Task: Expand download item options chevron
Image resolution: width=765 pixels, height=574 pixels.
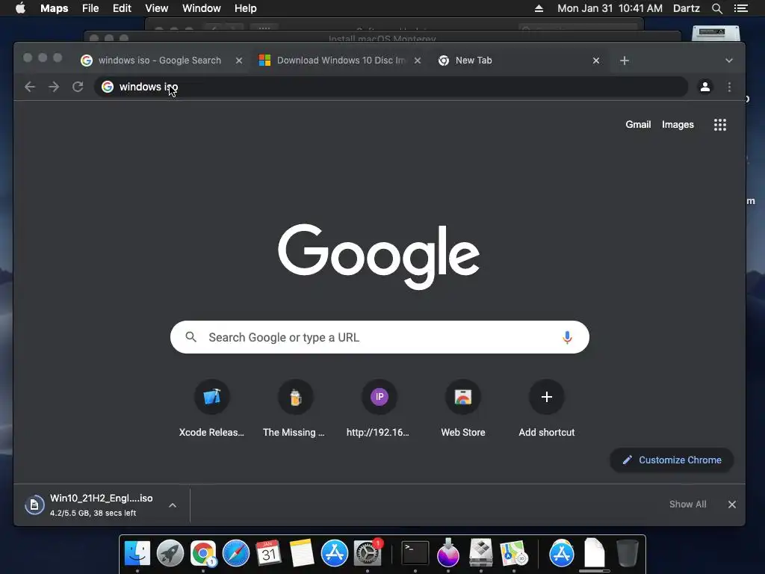Action: 173,505
